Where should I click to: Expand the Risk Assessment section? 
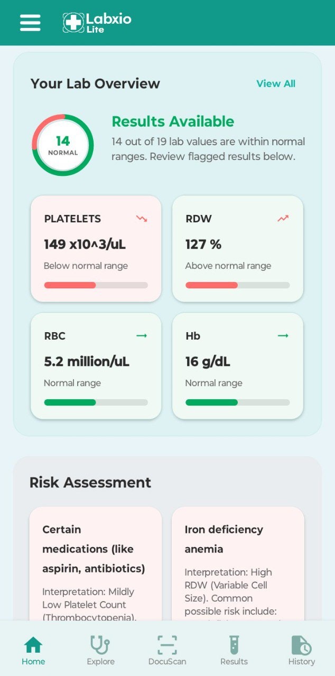90,482
